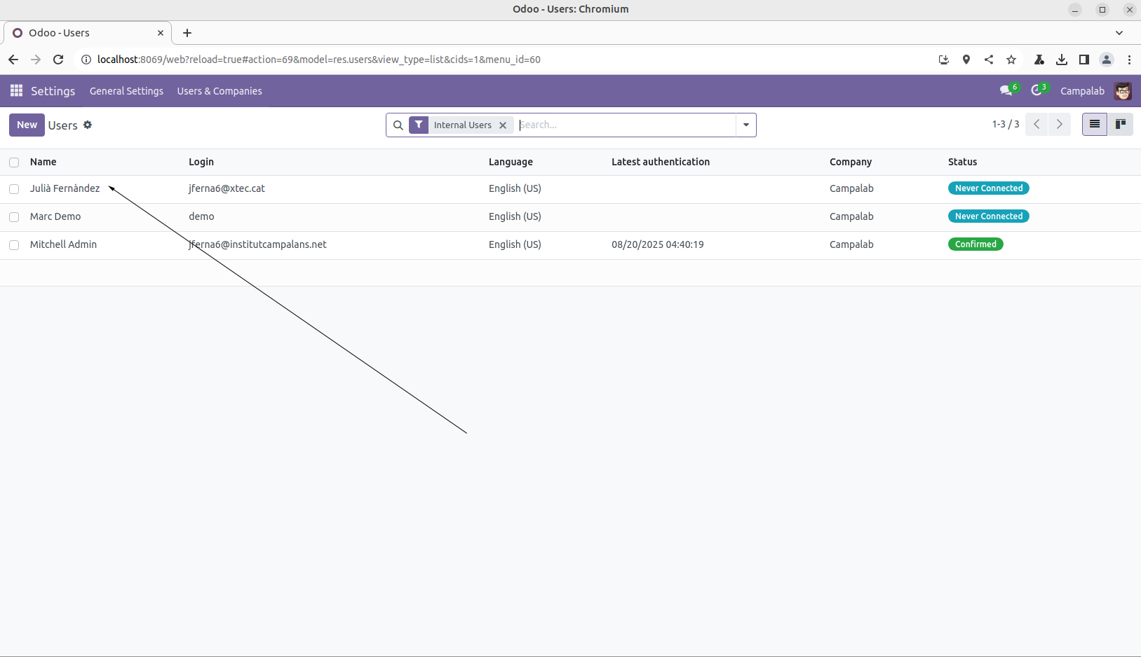
Task: Remove the Internal Users filter
Action: (x=503, y=125)
